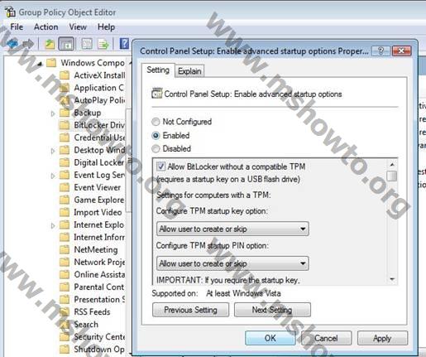The height and width of the screenshot is (357, 426).
Task: Toggle the Show/Hide console tree icon
Action: point(66,44)
